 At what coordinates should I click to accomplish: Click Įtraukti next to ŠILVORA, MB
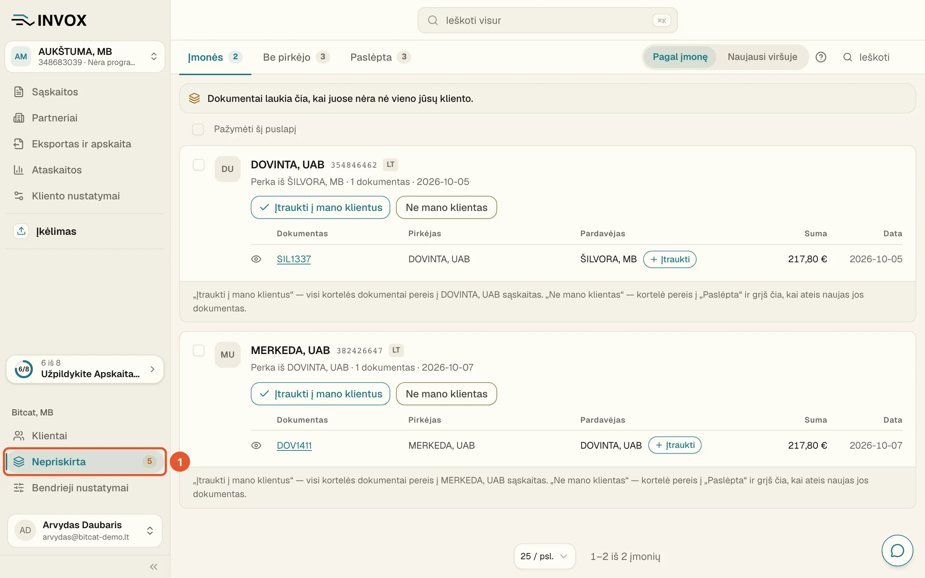tap(670, 259)
